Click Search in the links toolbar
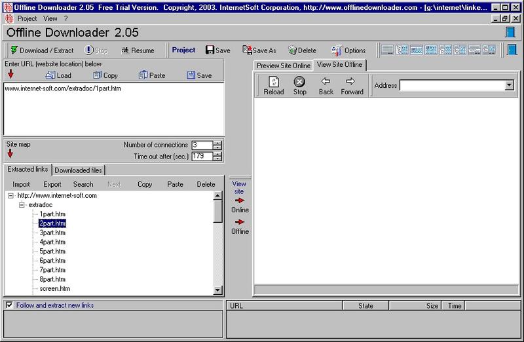The width and height of the screenshot is (524, 342). tap(83, 184)
